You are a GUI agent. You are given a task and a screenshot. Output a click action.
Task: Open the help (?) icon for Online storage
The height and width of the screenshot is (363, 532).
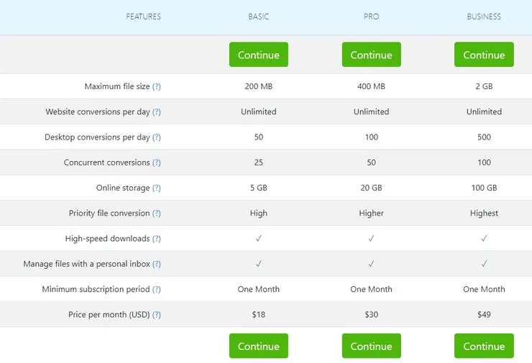157,188
